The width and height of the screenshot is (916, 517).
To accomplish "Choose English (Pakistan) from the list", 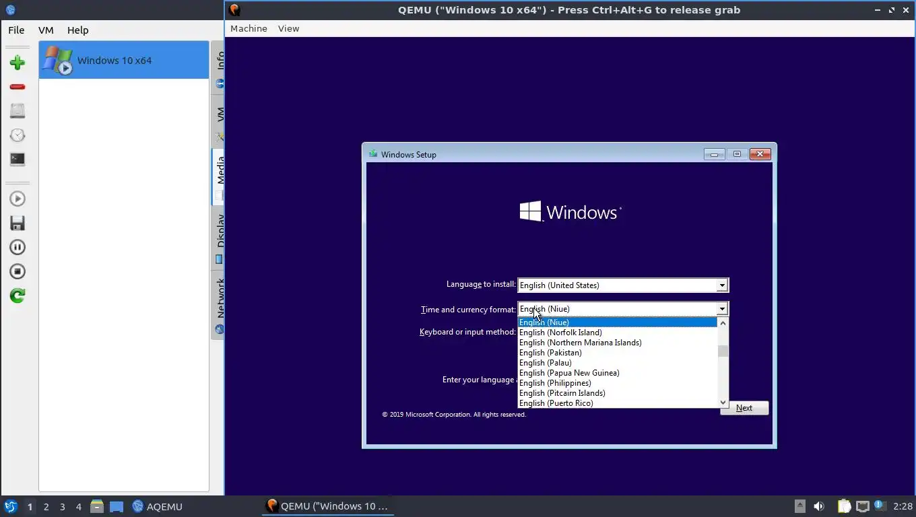I will click(618, 353).
